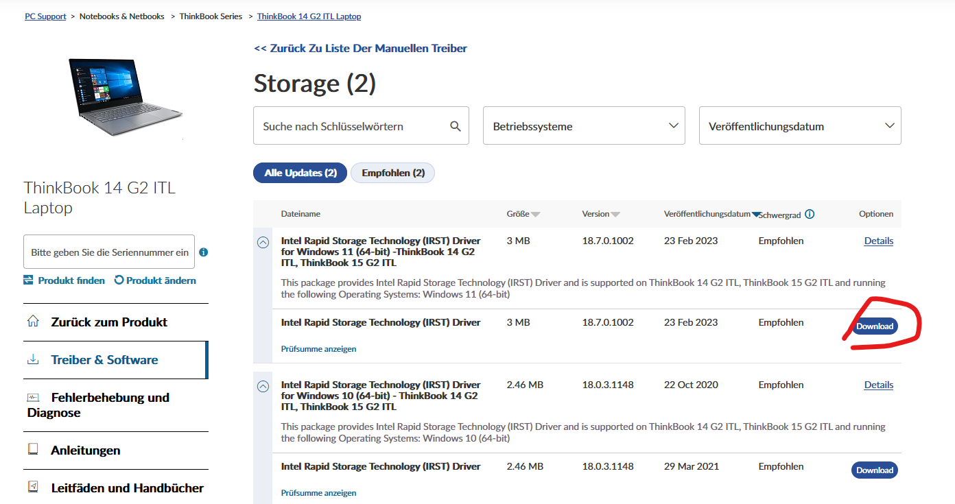Select the Alle Updates (2) tab
Image resolution: width=955 pixels, height=504 pixels.
[300, 173]
